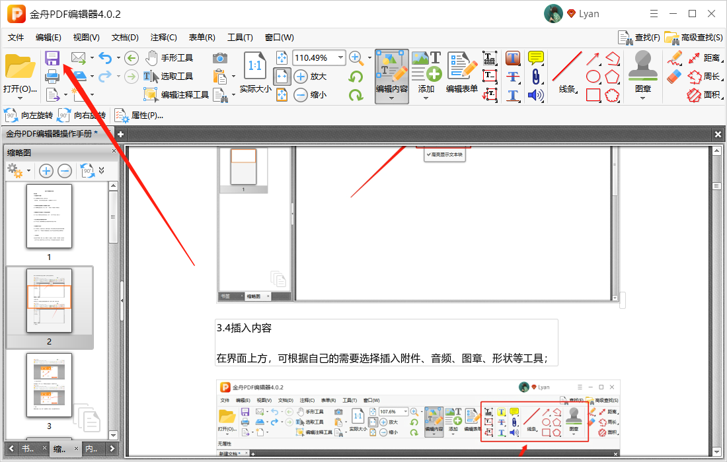The width and height of the screenshot is (727, 462).
Task: Select the eraser tool icon
Action: coord(675,77)
